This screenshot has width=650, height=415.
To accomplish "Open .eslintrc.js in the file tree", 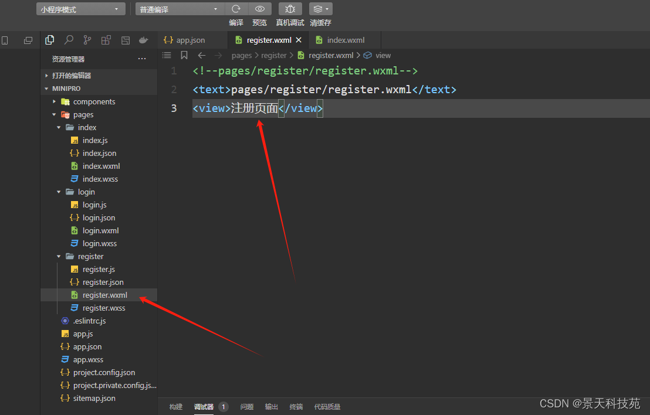I will [x=99, y=321].
